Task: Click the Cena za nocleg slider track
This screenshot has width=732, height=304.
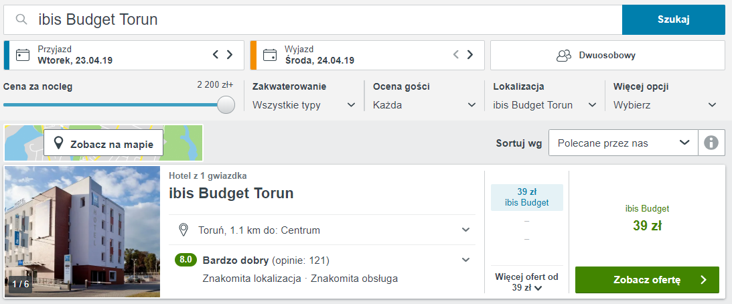Action: click(x=115, y=104)
